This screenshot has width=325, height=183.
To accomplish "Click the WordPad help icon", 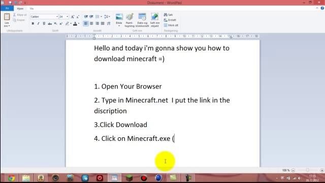I will 322,8.
